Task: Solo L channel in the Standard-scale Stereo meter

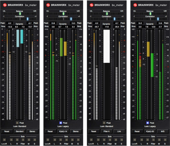Action: click(x=11, y=140)
